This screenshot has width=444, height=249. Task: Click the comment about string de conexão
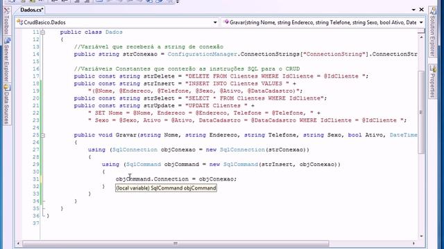coord(148,47)
